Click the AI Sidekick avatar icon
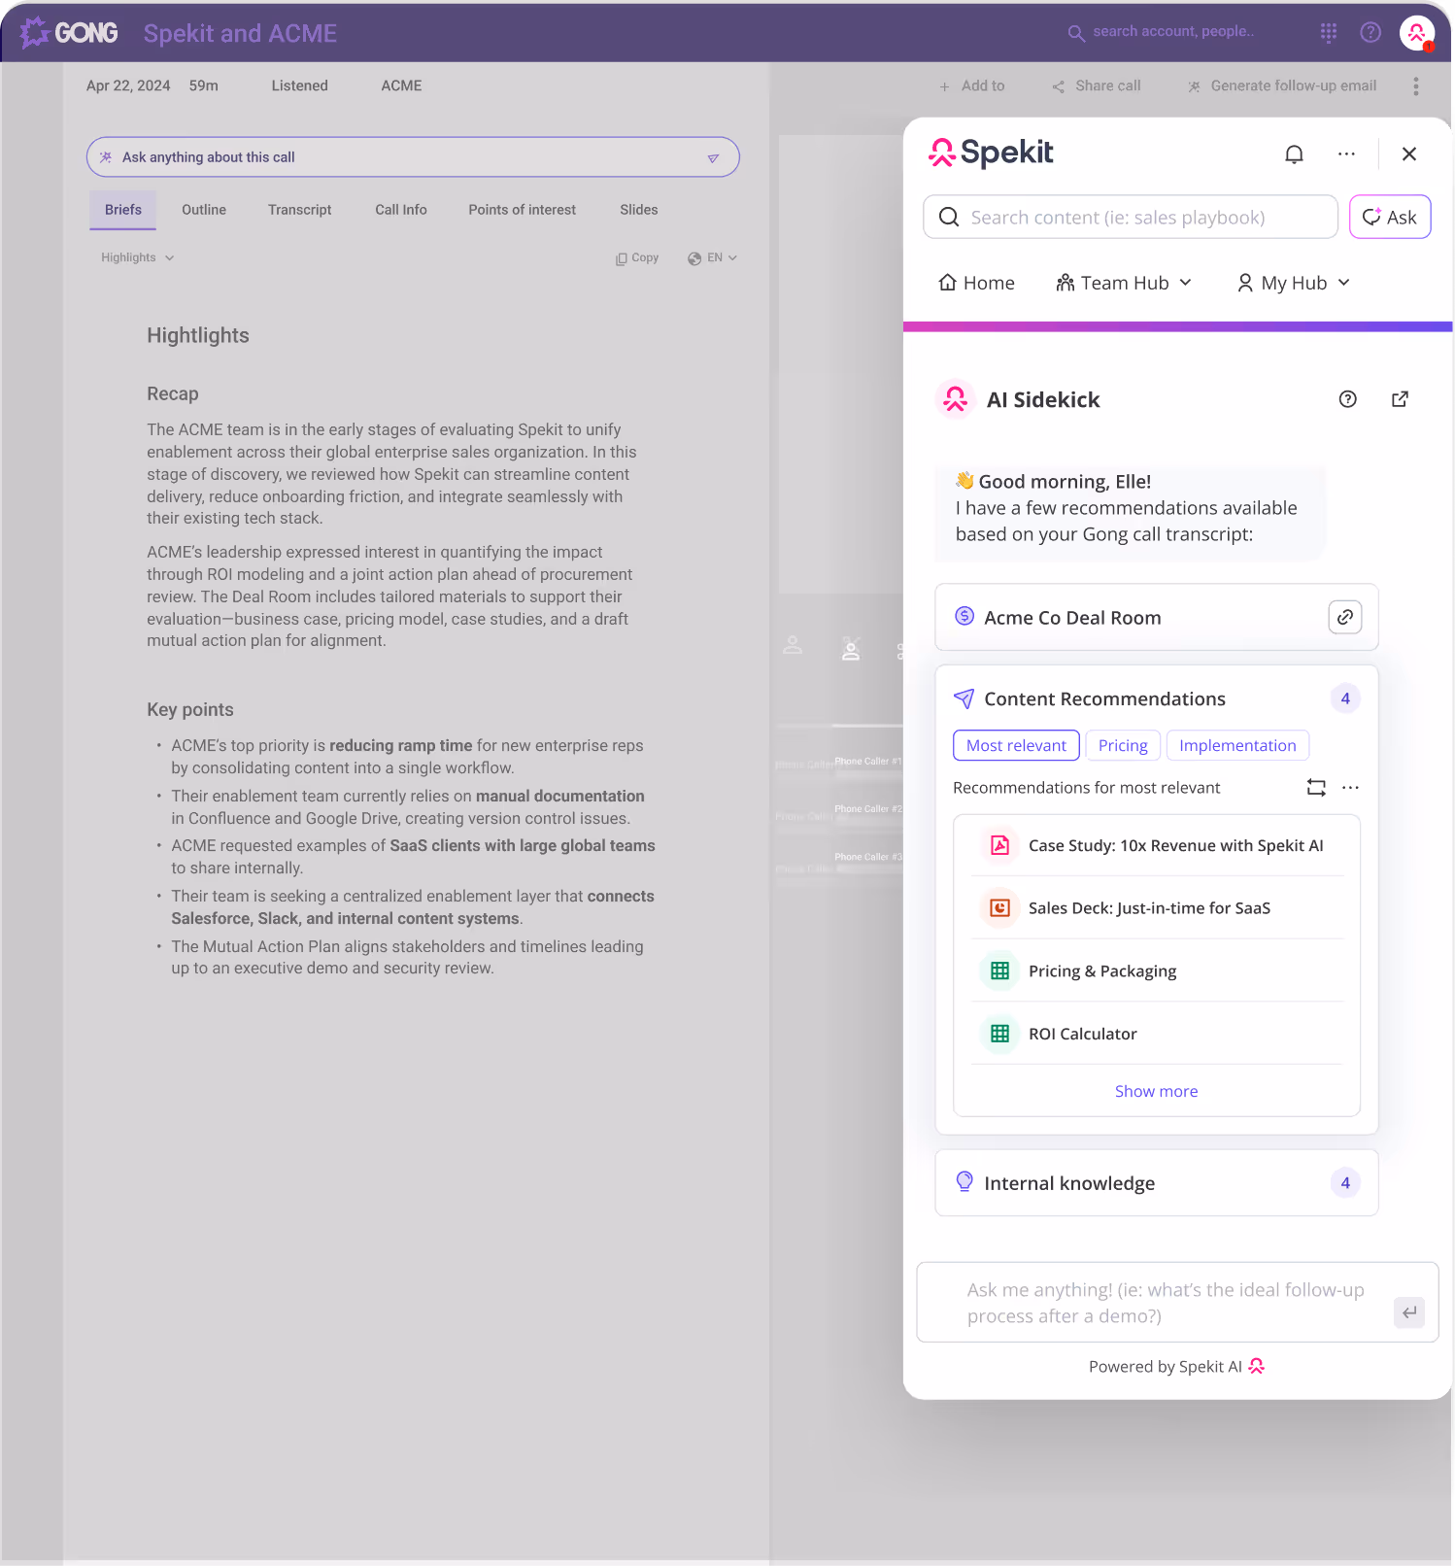 point(956,399)
